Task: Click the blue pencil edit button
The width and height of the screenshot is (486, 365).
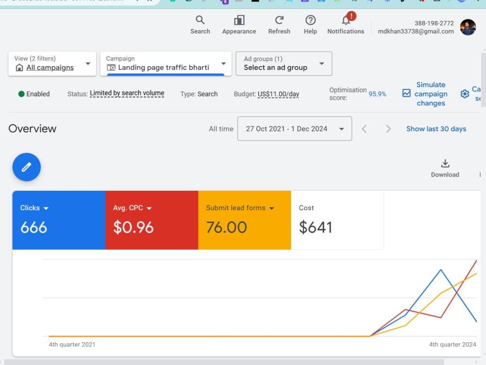Action: (26, 167)
